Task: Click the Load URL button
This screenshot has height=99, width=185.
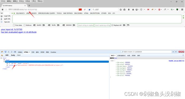Action: 7,16
